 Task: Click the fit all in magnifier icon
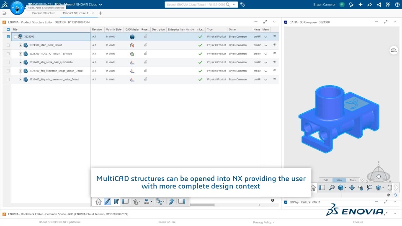(x=332, y=188)
